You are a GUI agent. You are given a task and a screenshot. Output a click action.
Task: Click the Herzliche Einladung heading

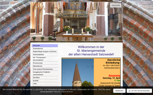coord(113,61)
